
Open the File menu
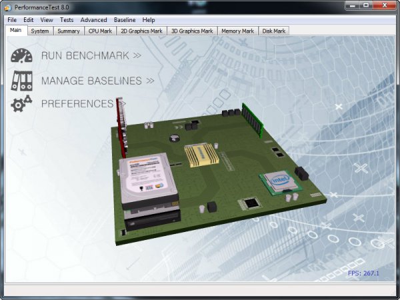click(x=12, y=20)
